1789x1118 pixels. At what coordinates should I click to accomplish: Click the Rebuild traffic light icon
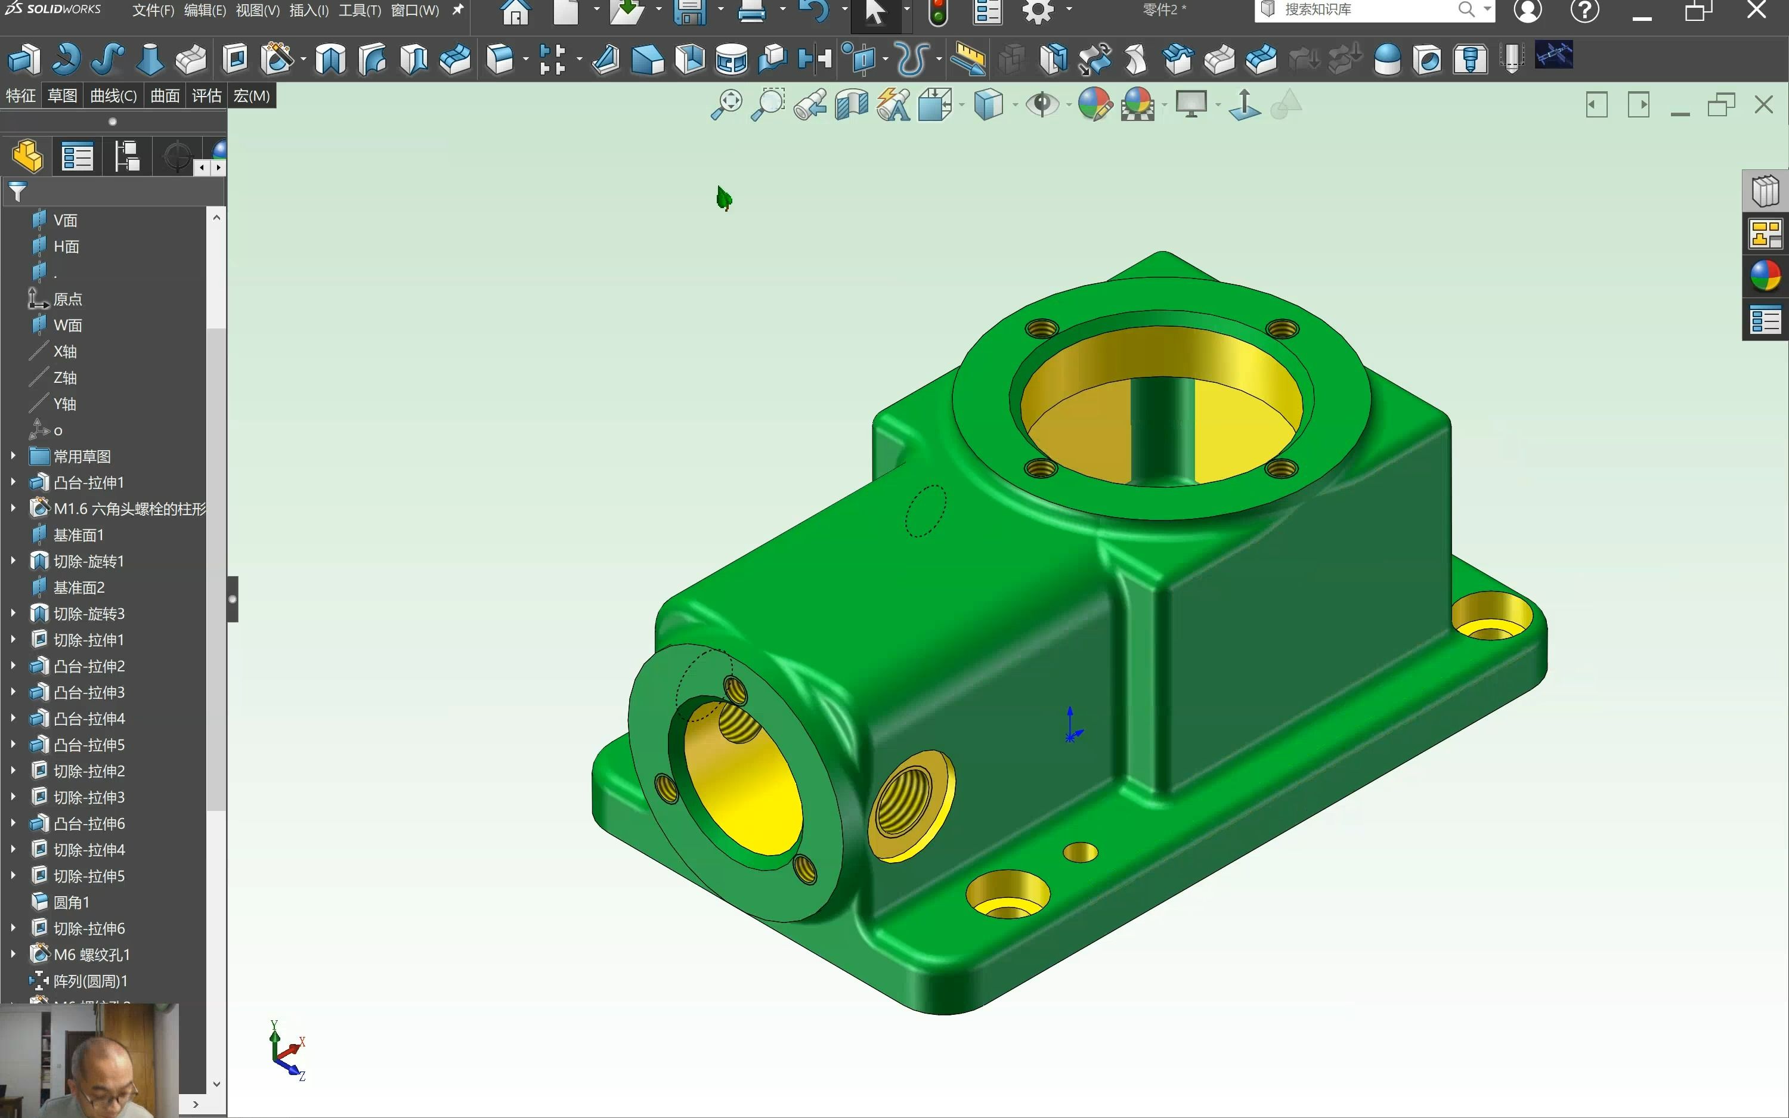click(938, 12)
